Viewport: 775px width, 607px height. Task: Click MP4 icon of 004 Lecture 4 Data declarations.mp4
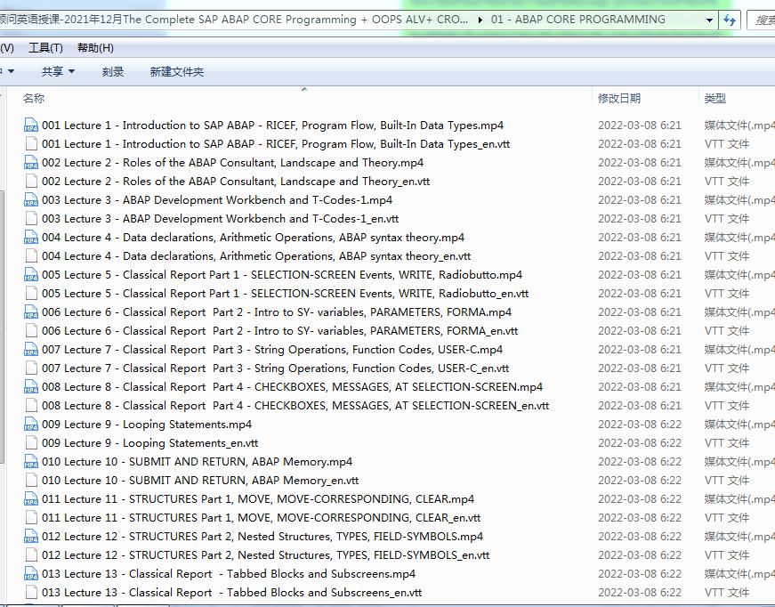[x=31, y=238]
